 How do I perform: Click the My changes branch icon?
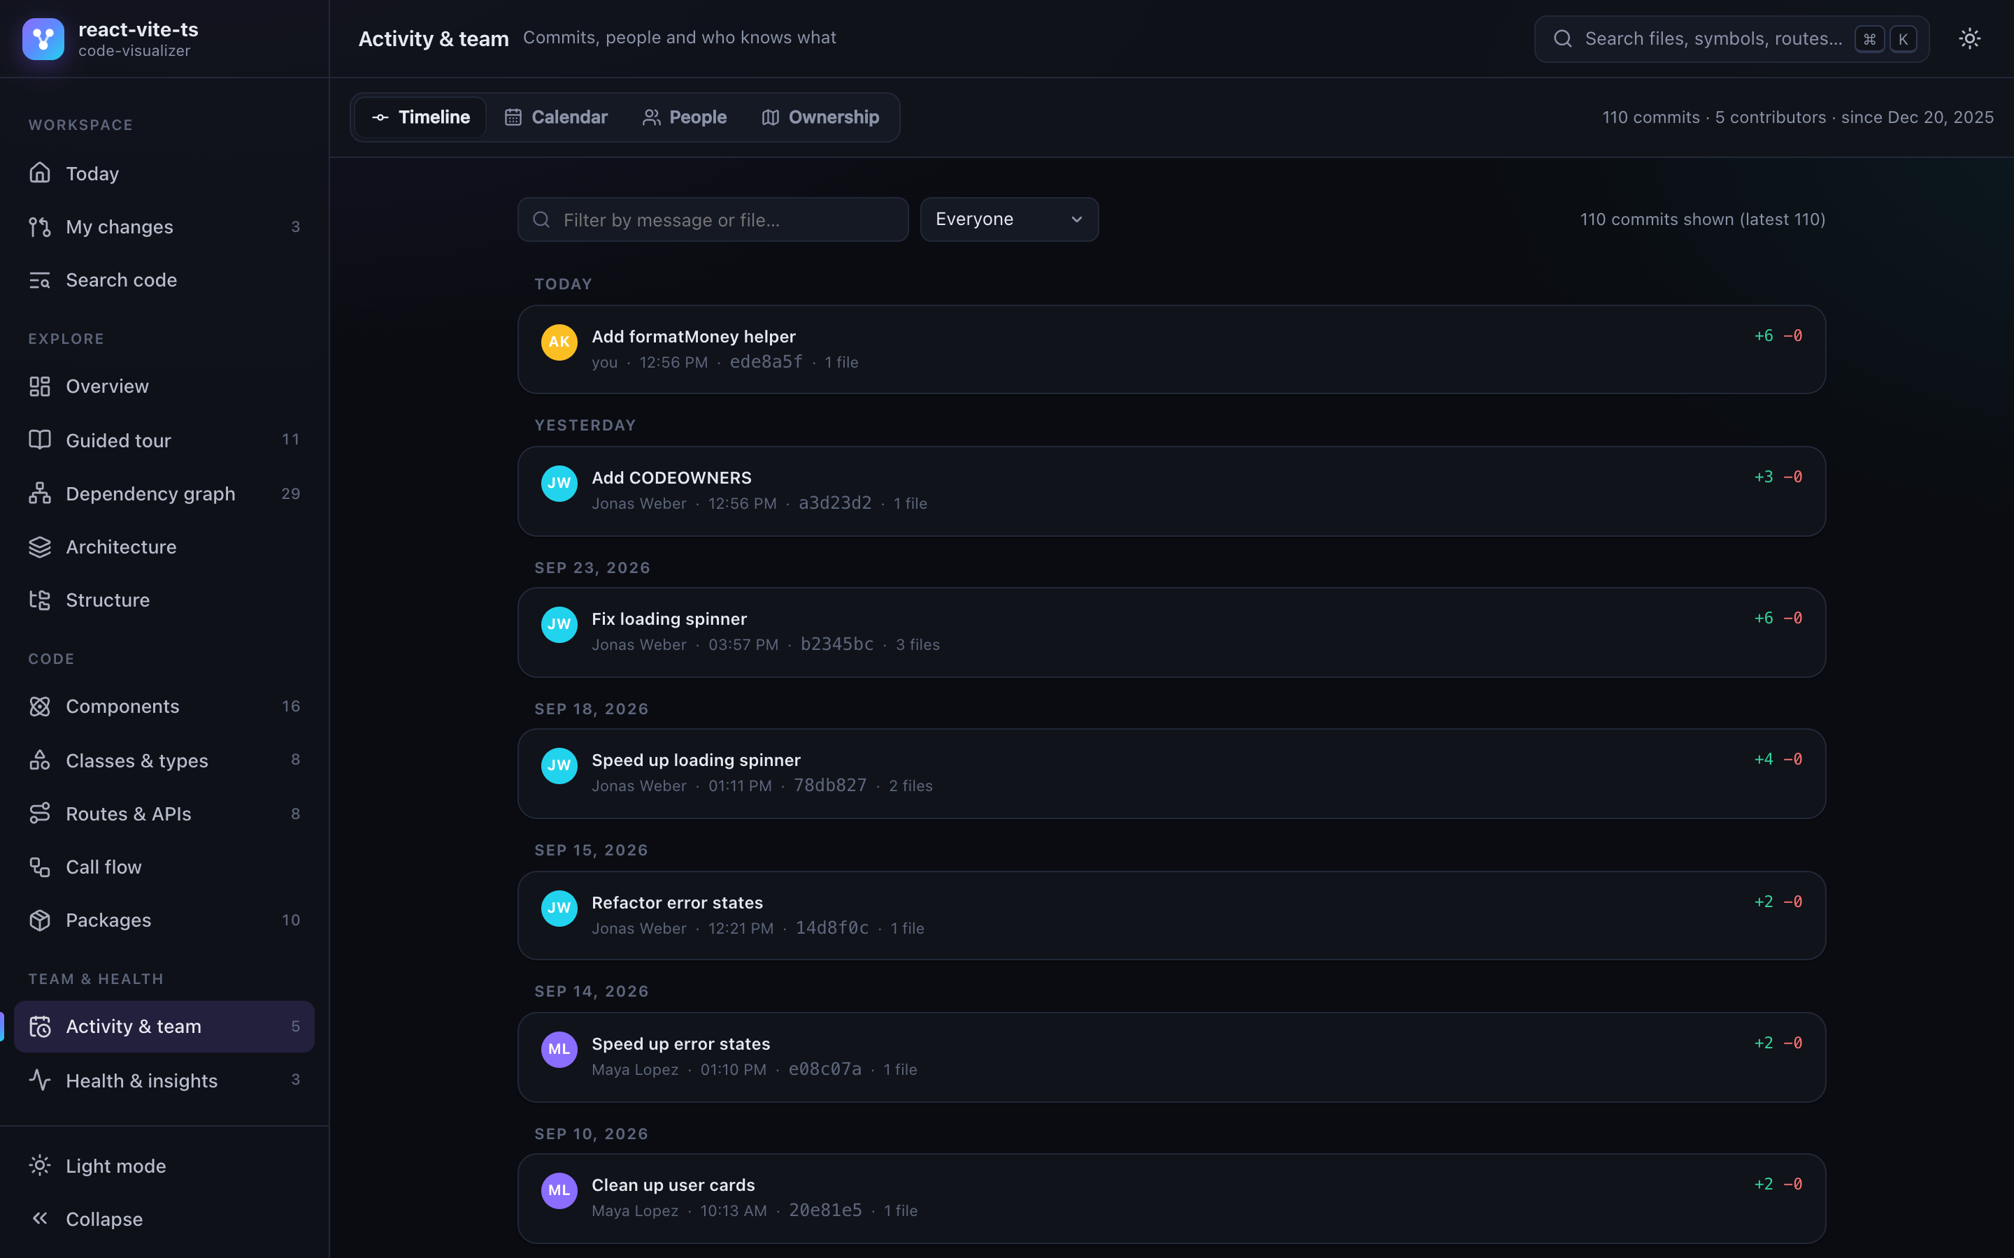tap(40, 226)
